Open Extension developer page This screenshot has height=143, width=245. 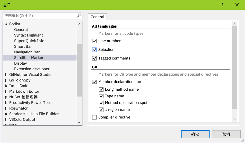tap(32, 69)
